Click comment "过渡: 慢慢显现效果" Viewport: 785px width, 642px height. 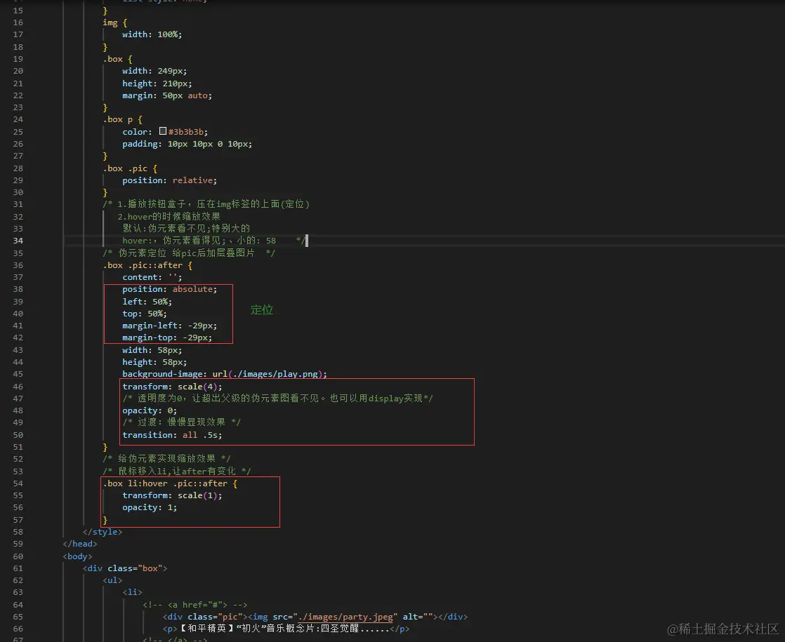click(x=181, y=422)
